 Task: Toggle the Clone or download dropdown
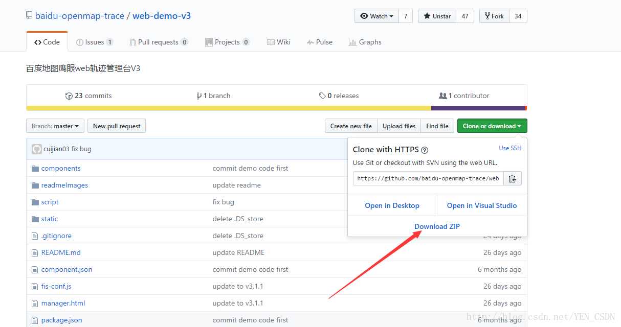pyautogui.click(x=492, y=126)
